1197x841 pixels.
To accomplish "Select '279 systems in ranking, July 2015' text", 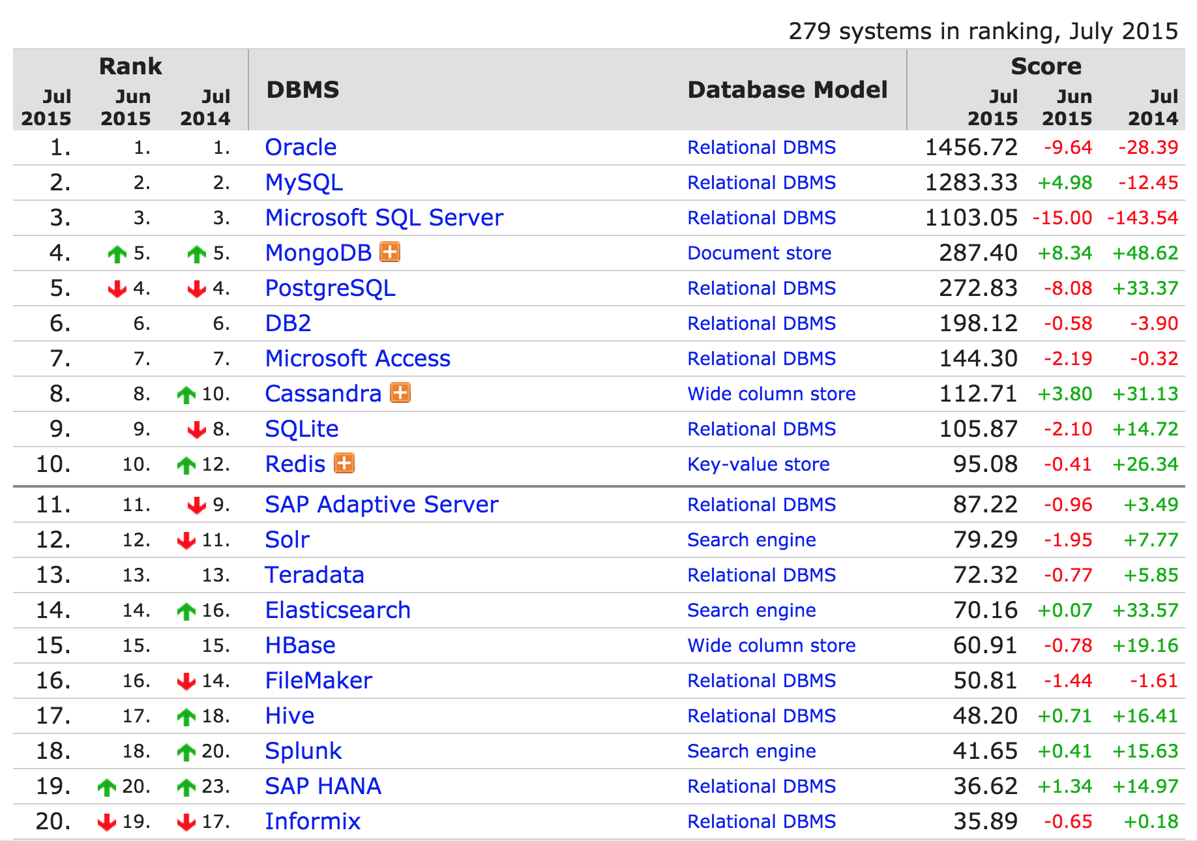I will [x=983, y=31].
